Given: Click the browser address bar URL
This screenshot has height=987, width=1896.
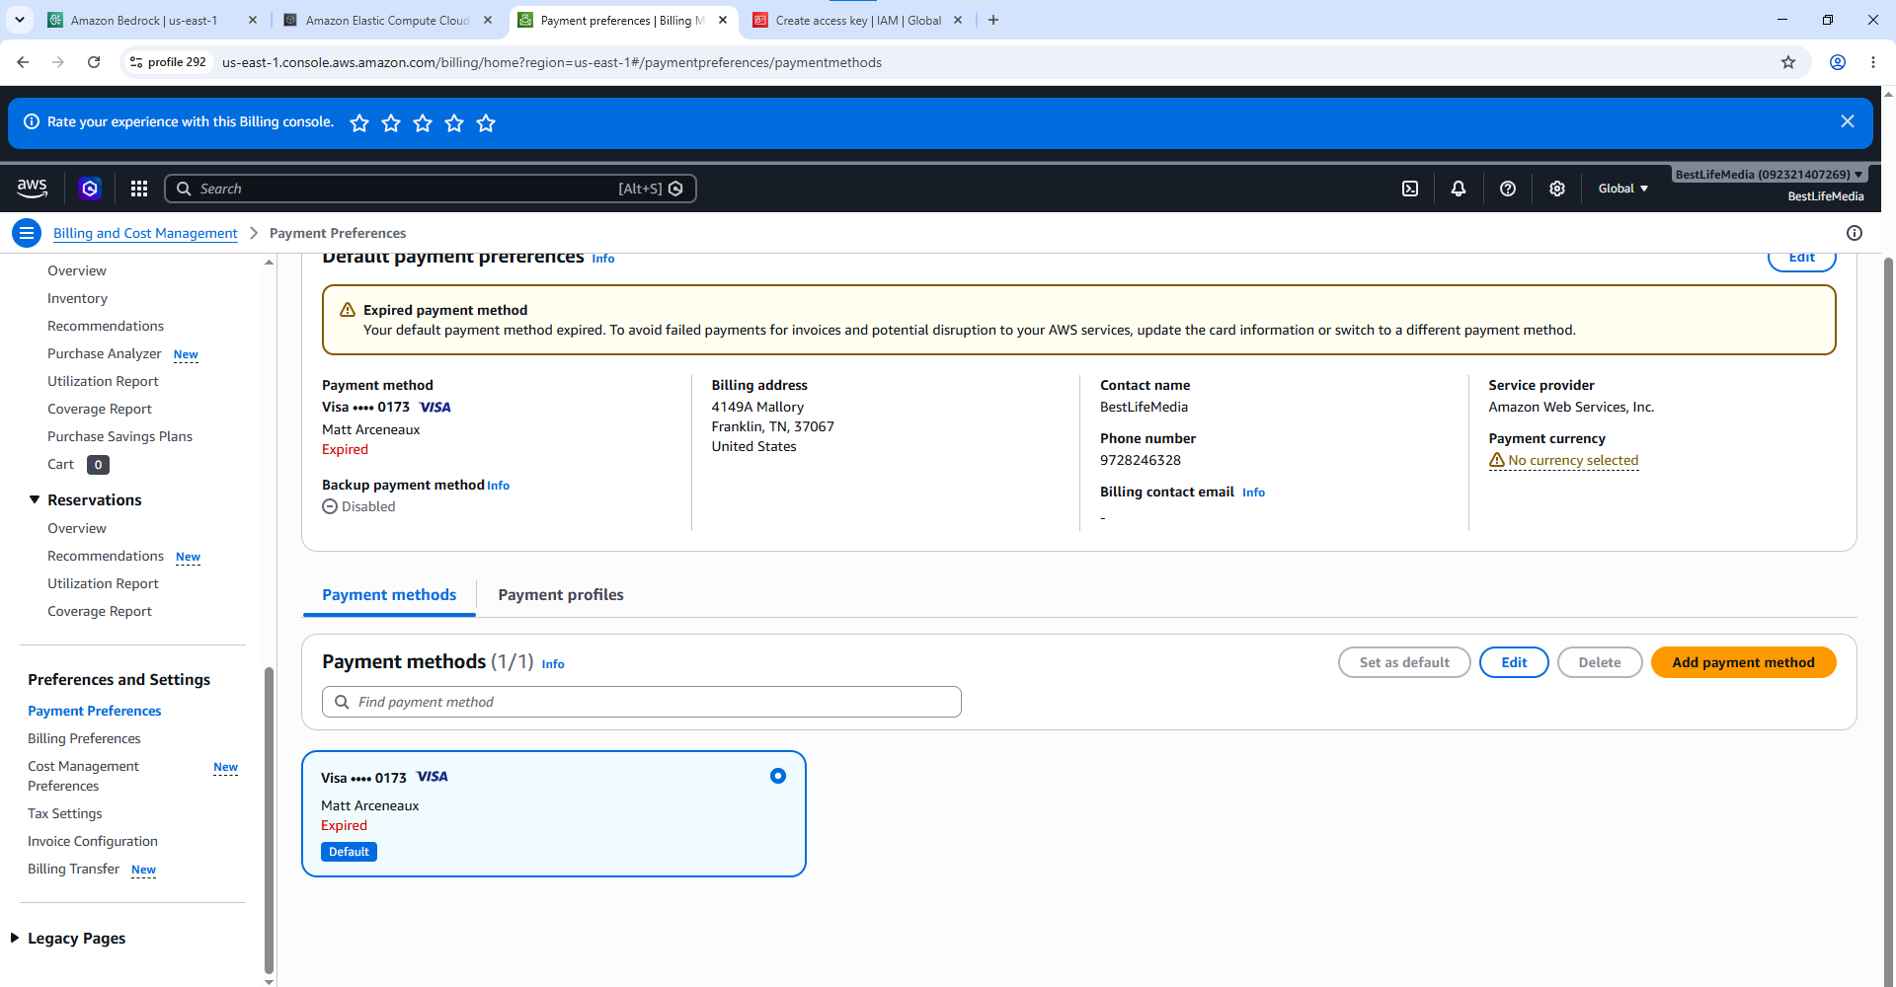Looking at the screenshot, I should tap(552, 62).
